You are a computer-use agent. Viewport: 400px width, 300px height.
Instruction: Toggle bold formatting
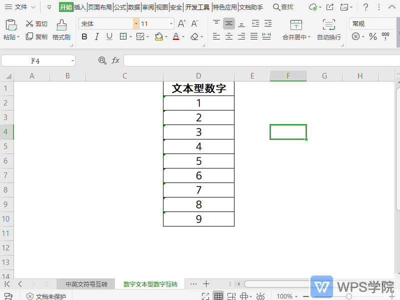point(84,37)
